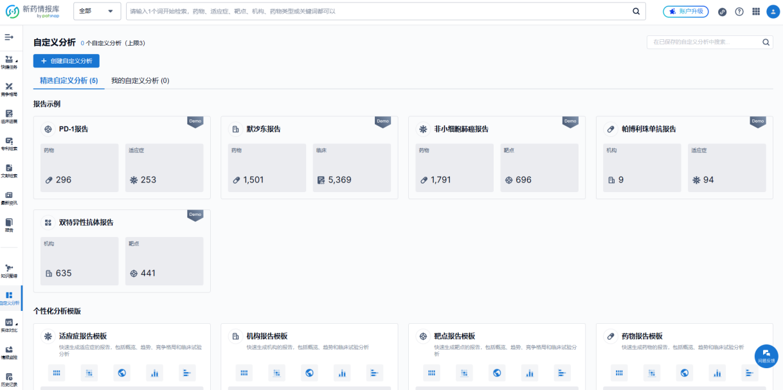Open 临床进展 in the sidebar
Image resolution: width=783 pixels, height=390 pixels.
[x=9, y=116]
